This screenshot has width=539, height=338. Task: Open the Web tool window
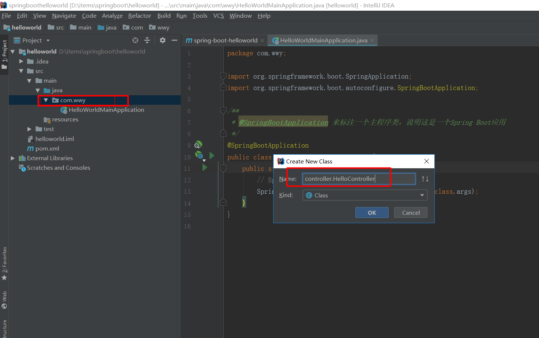click(x=4, y=300)
